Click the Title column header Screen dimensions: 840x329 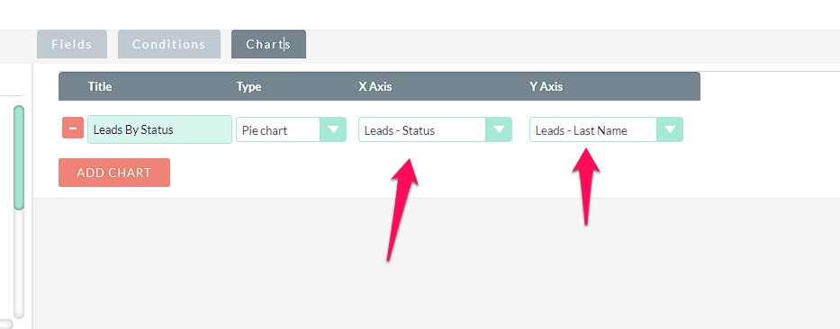coord(100,86)
